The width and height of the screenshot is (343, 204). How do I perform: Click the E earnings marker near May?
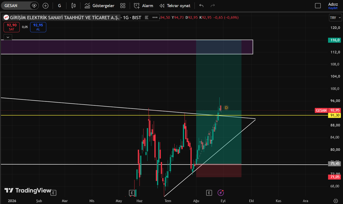point(132,193)
